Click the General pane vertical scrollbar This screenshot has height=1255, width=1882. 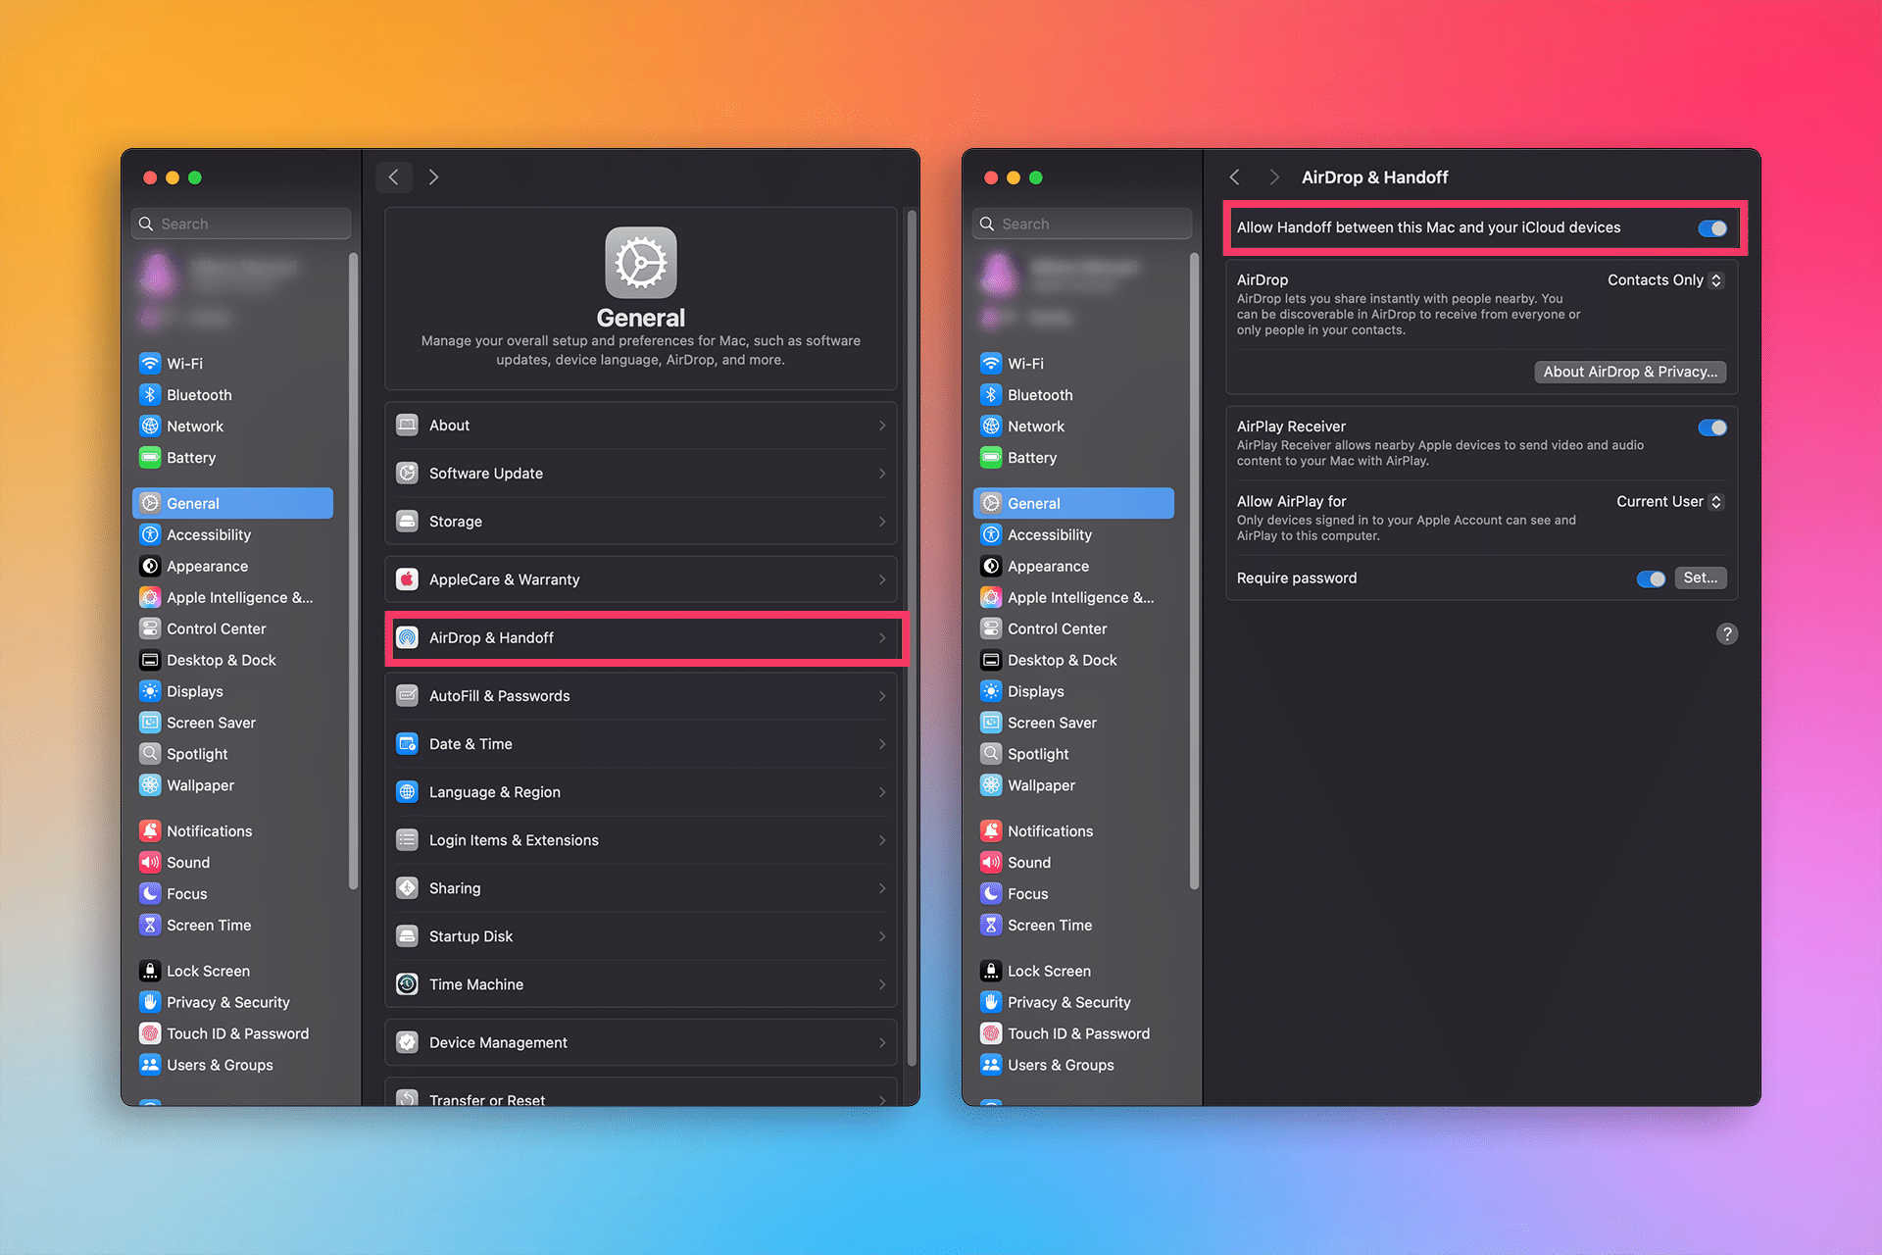[x=912, y=637]
